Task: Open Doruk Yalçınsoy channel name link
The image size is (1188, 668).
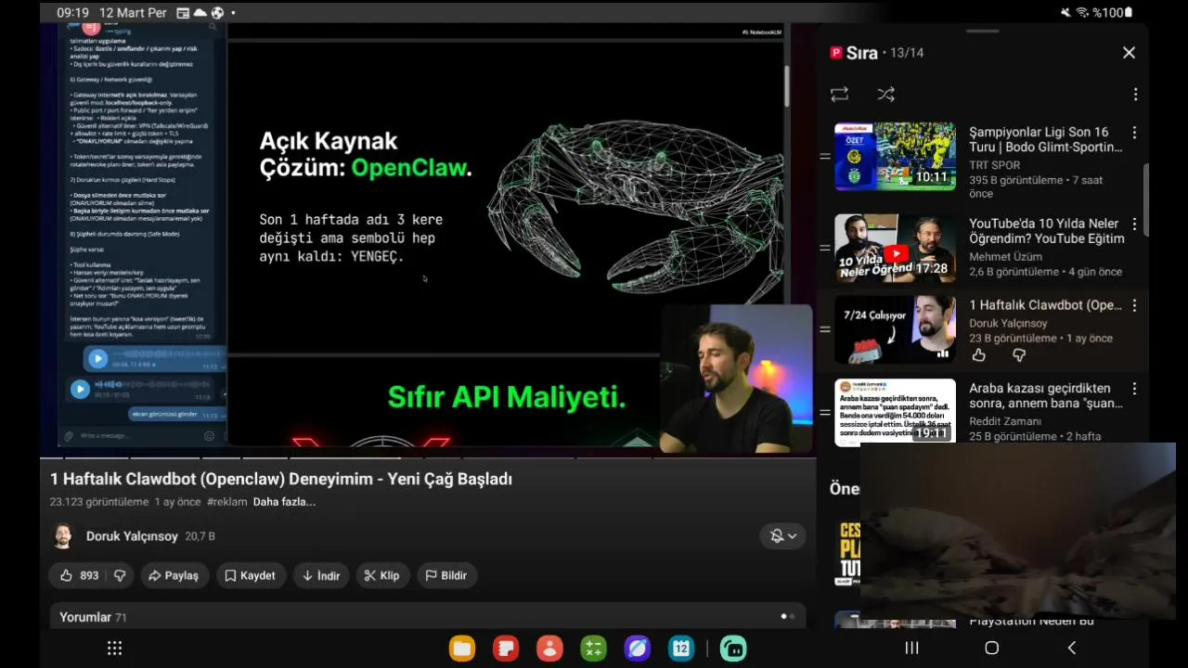Action: click(132, 536)
